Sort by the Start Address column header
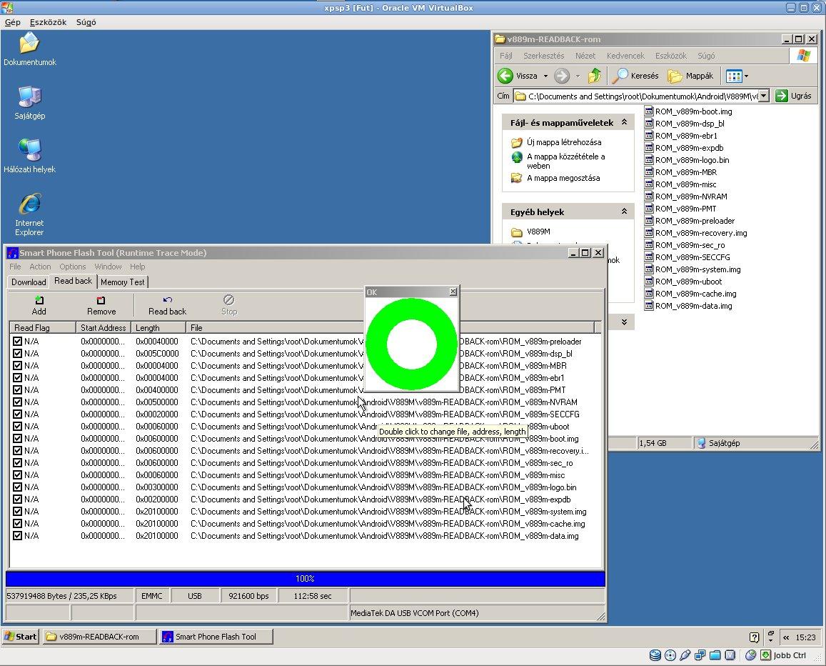 104,327
